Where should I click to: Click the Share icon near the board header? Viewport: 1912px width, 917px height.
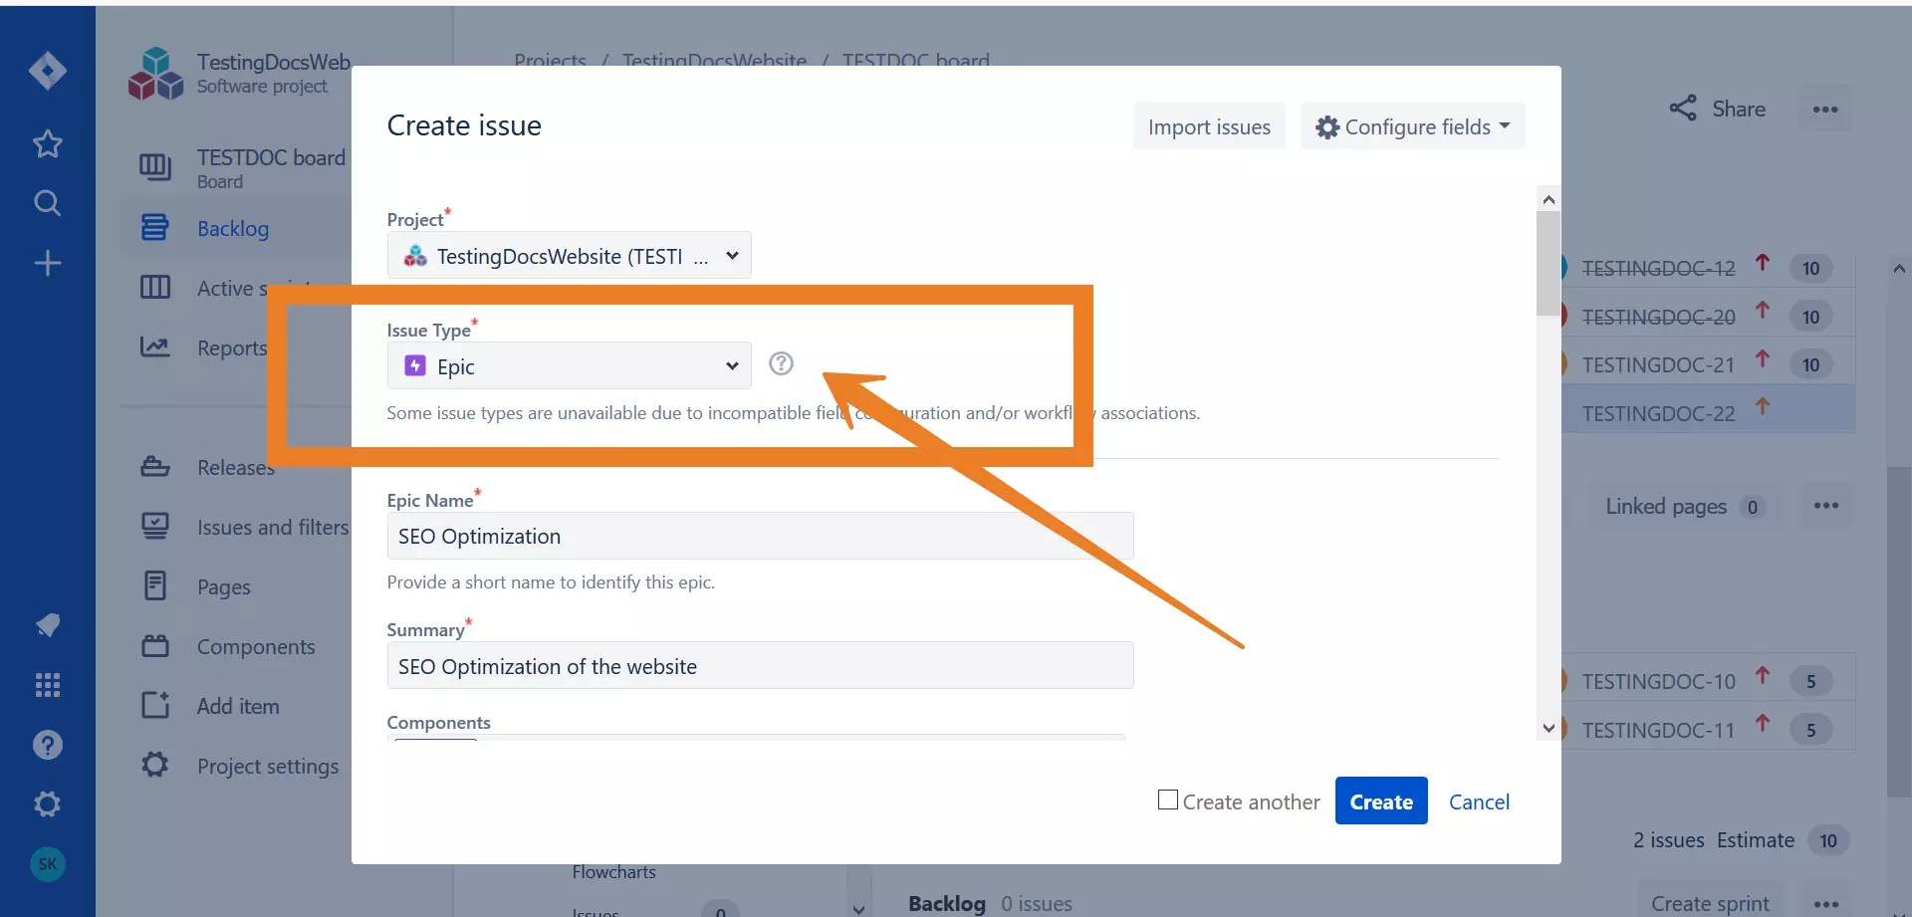(x=1684, y=109)
